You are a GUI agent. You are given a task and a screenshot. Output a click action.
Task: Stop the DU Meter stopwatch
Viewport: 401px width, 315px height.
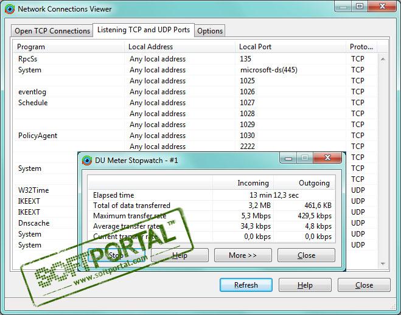pos(116,255)
